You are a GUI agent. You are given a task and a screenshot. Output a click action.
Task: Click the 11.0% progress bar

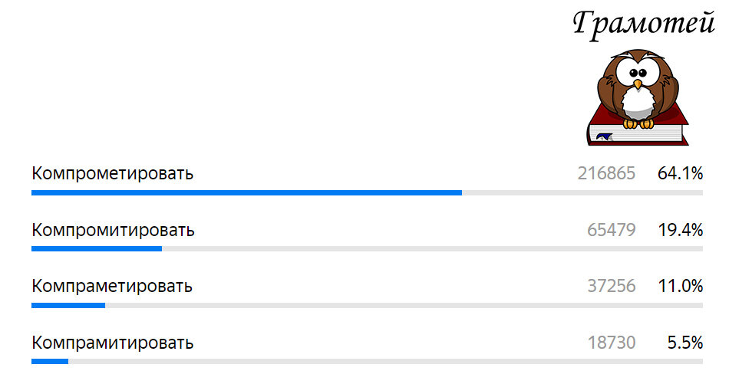pos(368,306)
